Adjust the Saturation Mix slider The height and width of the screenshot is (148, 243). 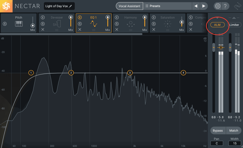tap(182, 22)
